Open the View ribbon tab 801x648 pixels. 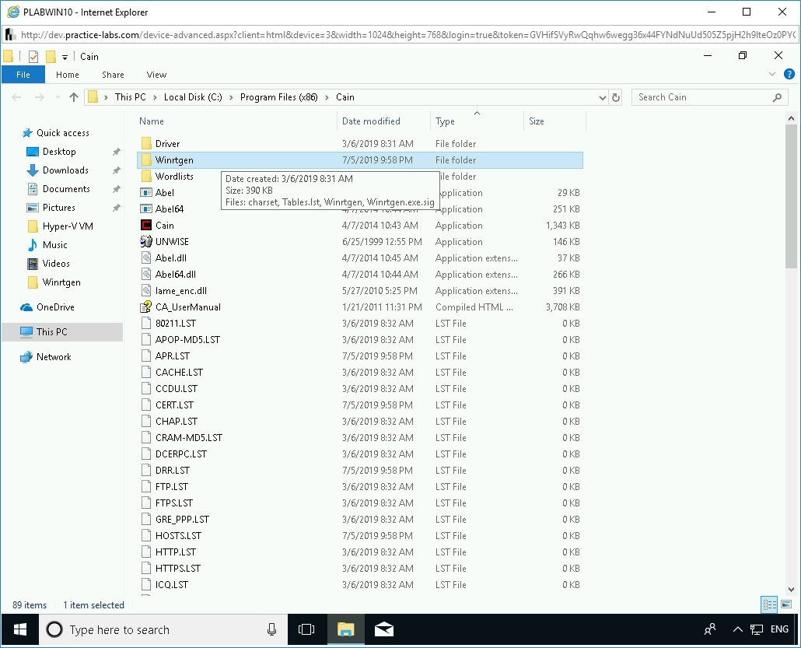[156, 74]
